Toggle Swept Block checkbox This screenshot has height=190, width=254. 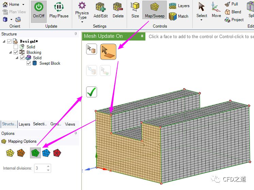(x=29, y=63)
